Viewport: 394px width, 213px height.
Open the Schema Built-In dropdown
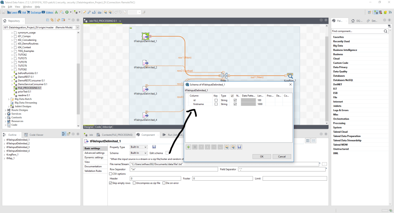click(139, 153)
